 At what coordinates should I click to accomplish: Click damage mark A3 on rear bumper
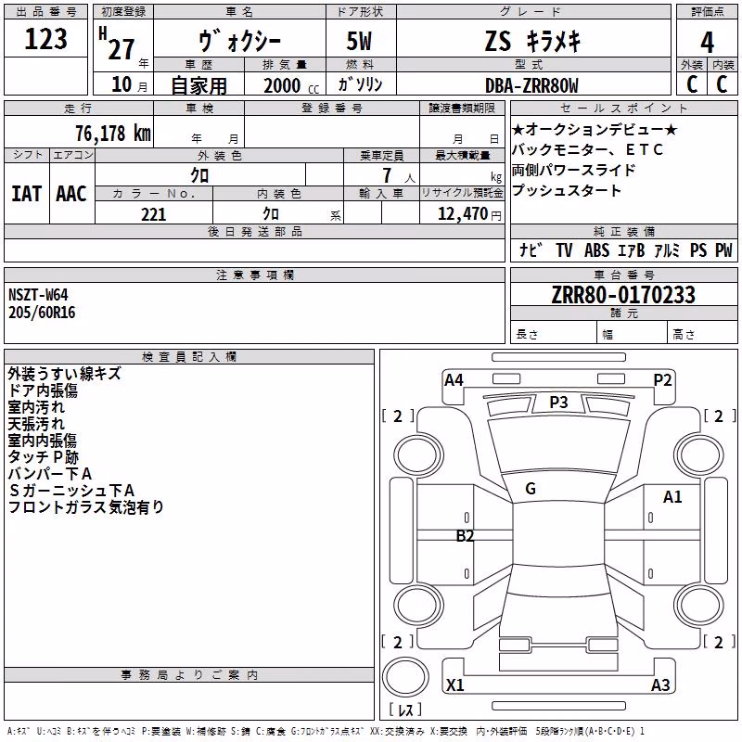(660, 684)
